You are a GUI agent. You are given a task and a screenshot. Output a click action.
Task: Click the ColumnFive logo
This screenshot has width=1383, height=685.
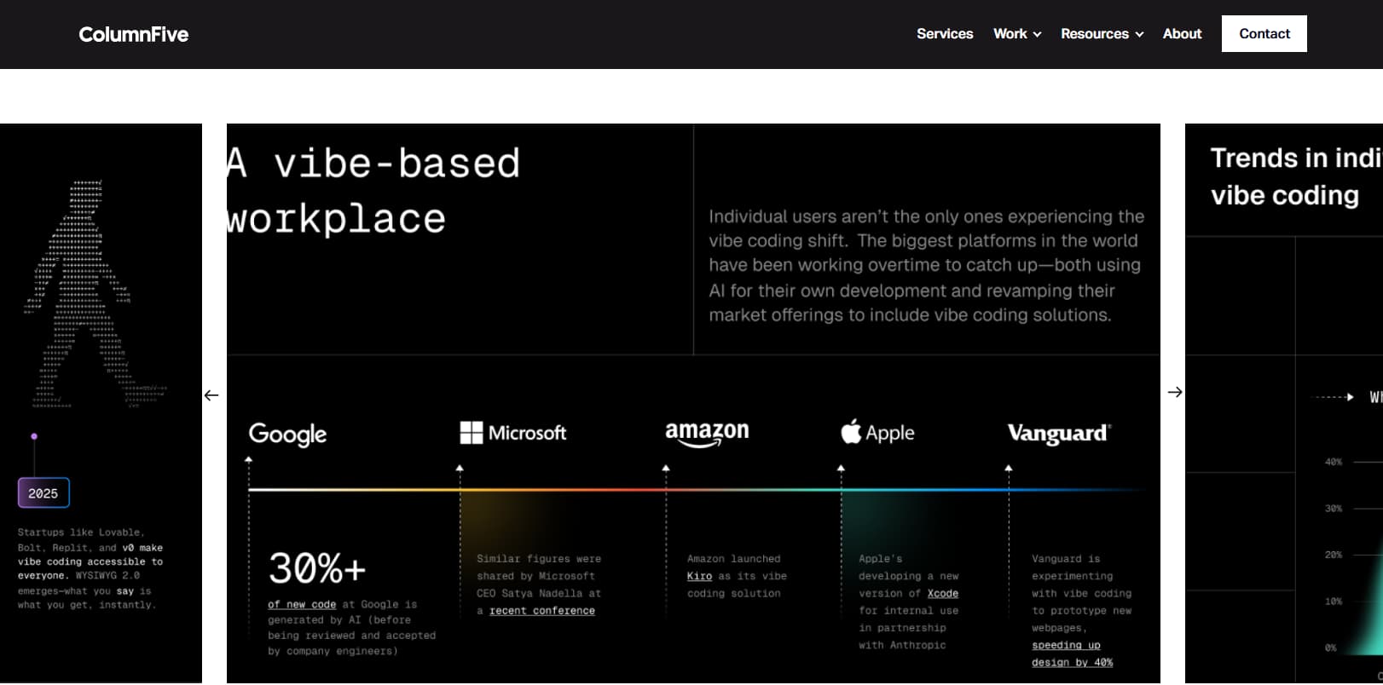click(x=134, y=34)
